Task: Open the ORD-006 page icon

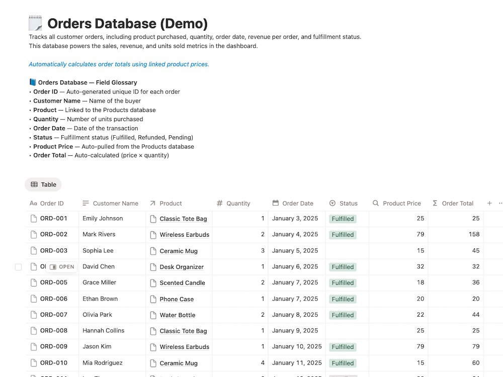Action: (x=34, y=299)
